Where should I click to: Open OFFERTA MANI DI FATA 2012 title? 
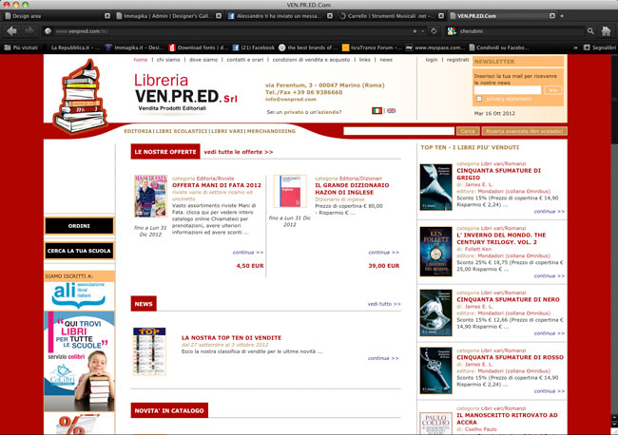coord(217,185)
